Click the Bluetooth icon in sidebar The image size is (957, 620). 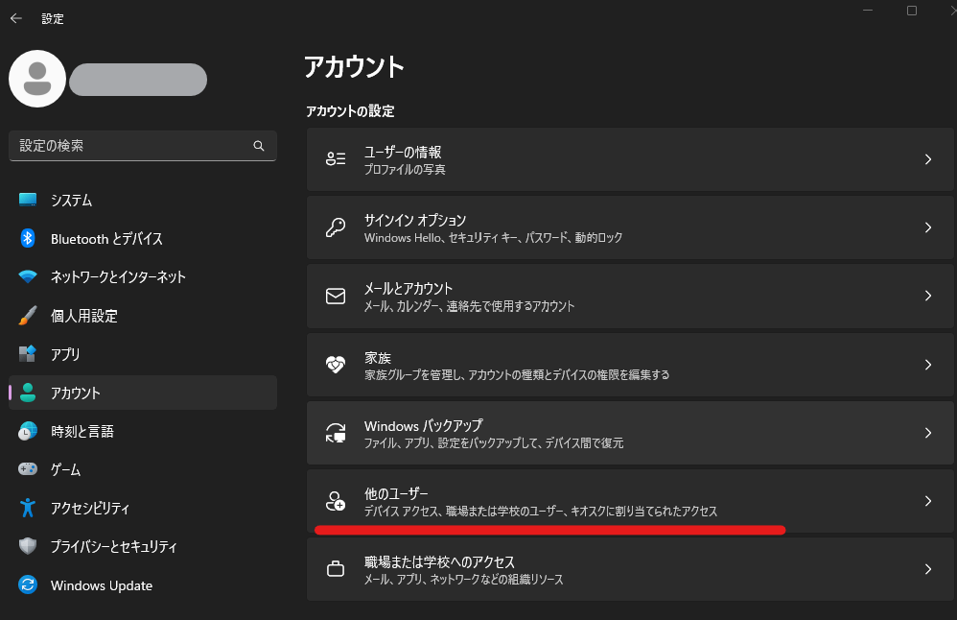coord(28,238)
